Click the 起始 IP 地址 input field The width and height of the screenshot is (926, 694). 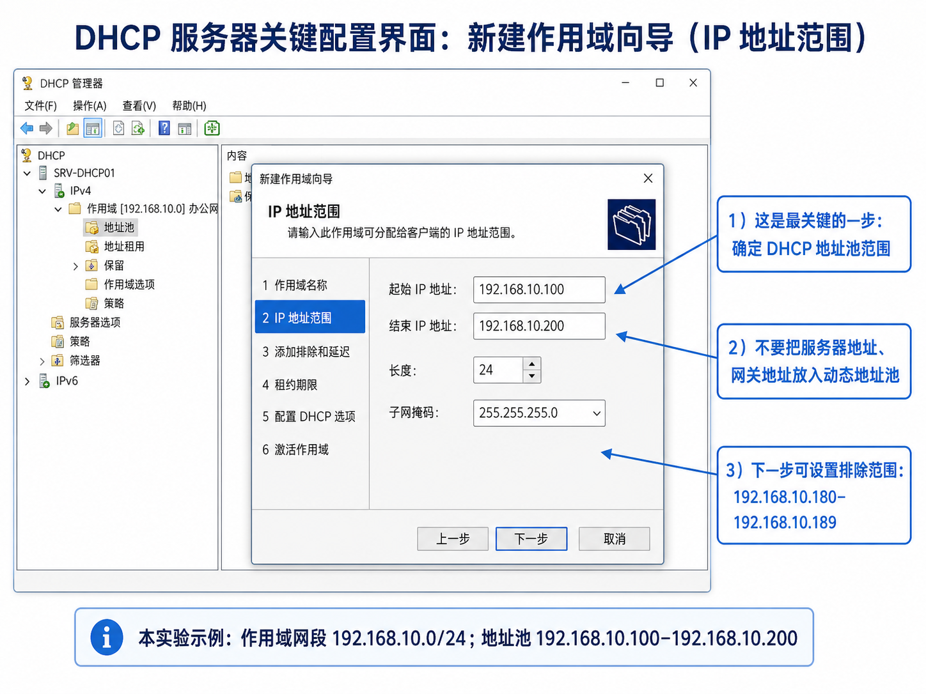(539, 289)
